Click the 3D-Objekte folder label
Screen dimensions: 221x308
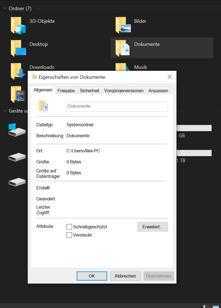42,21
